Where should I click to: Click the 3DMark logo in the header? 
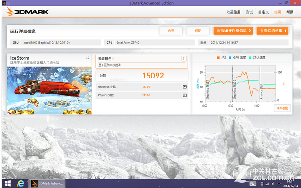click(27, 11)
